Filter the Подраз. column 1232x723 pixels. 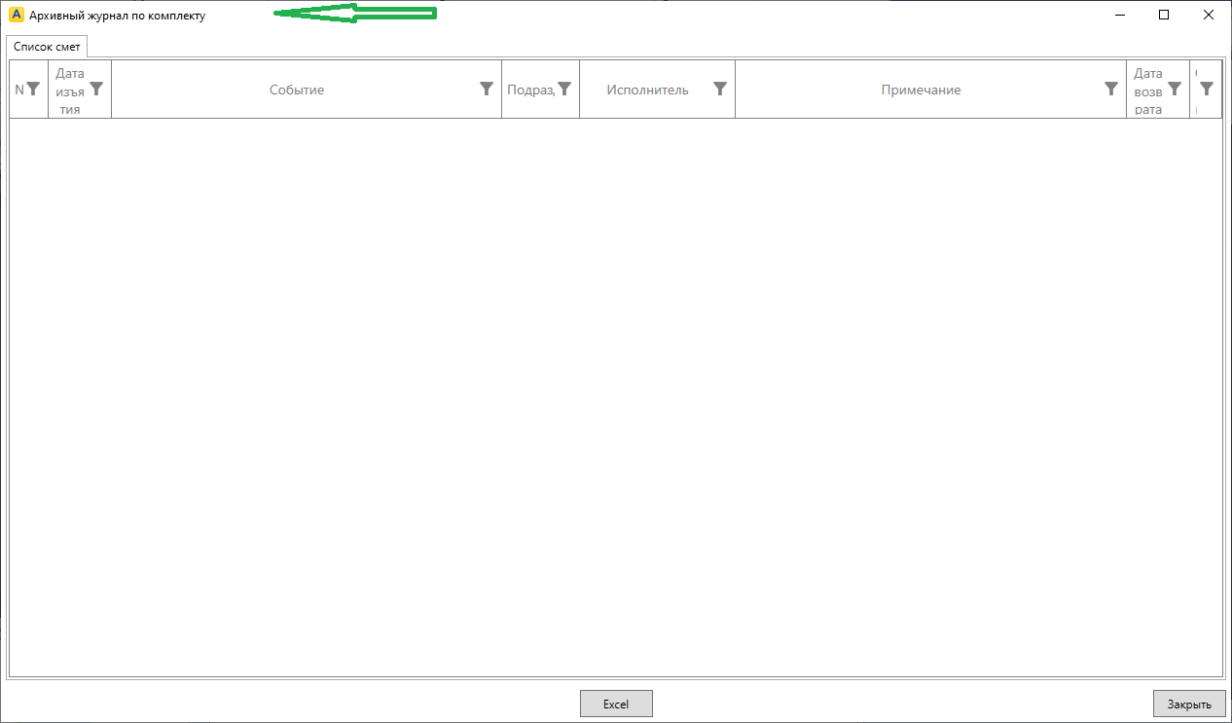click(564, 89)
